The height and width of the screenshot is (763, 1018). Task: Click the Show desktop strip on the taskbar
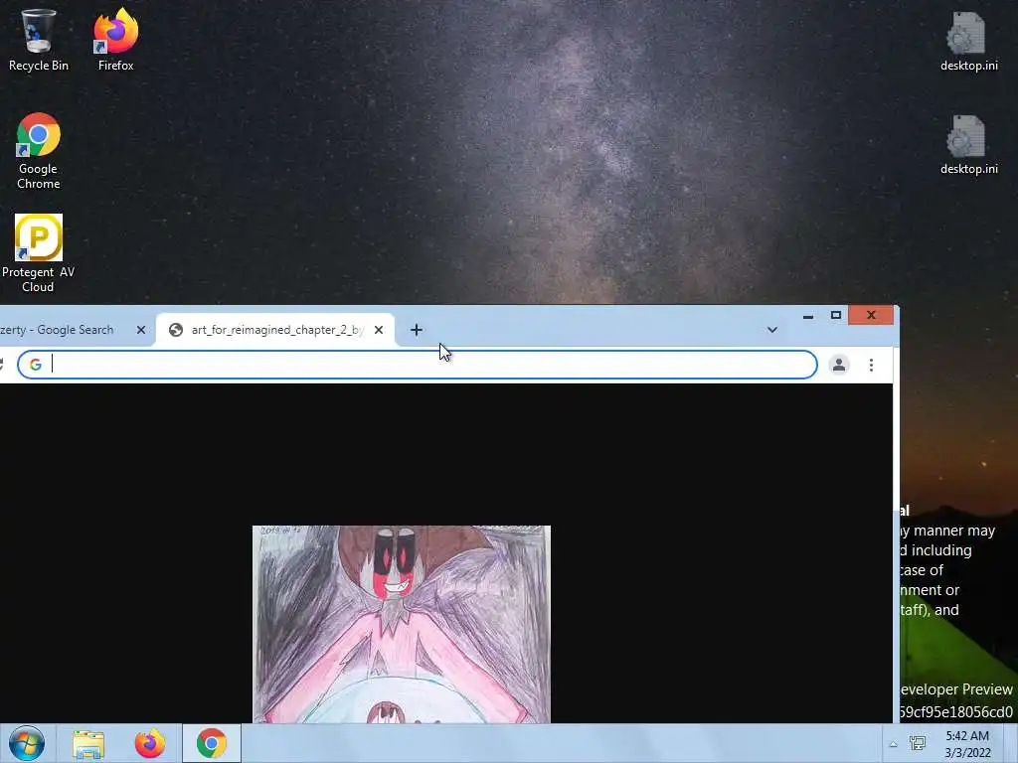[x=1010, y=743]
